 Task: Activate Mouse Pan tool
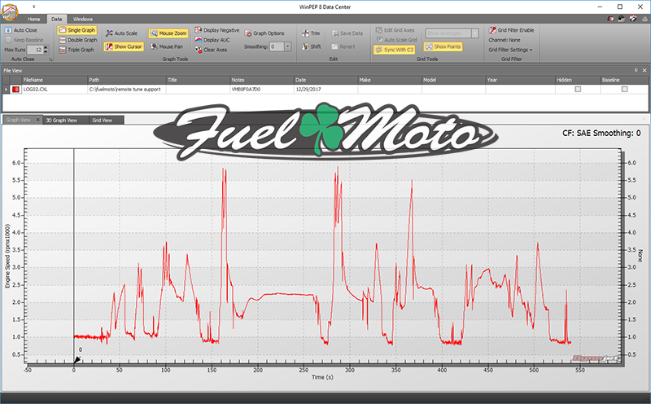[167, 46]
